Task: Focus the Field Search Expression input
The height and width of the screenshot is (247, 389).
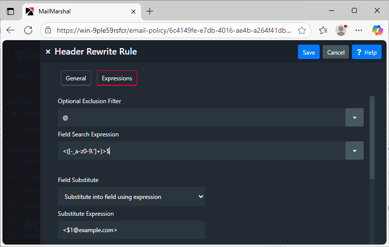Action: coord(200,151)
